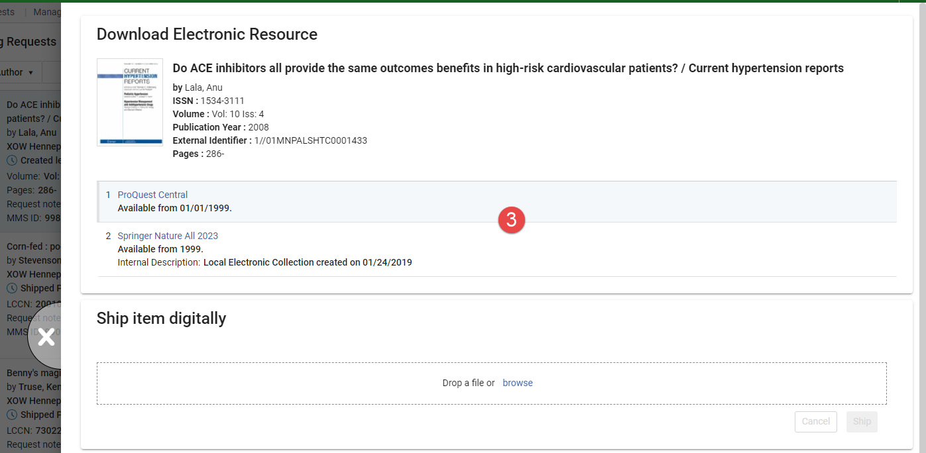
Task: Select the 'Available from 01/01/1999.' text
Action: tap(175, 208)
